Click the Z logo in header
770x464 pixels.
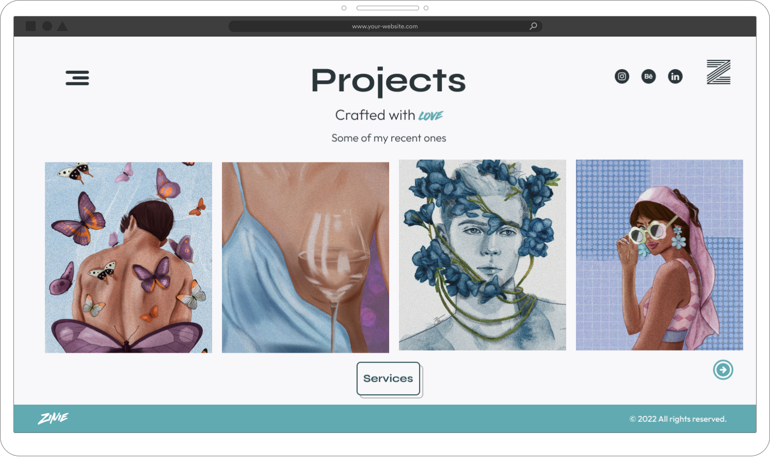point(718,72)
